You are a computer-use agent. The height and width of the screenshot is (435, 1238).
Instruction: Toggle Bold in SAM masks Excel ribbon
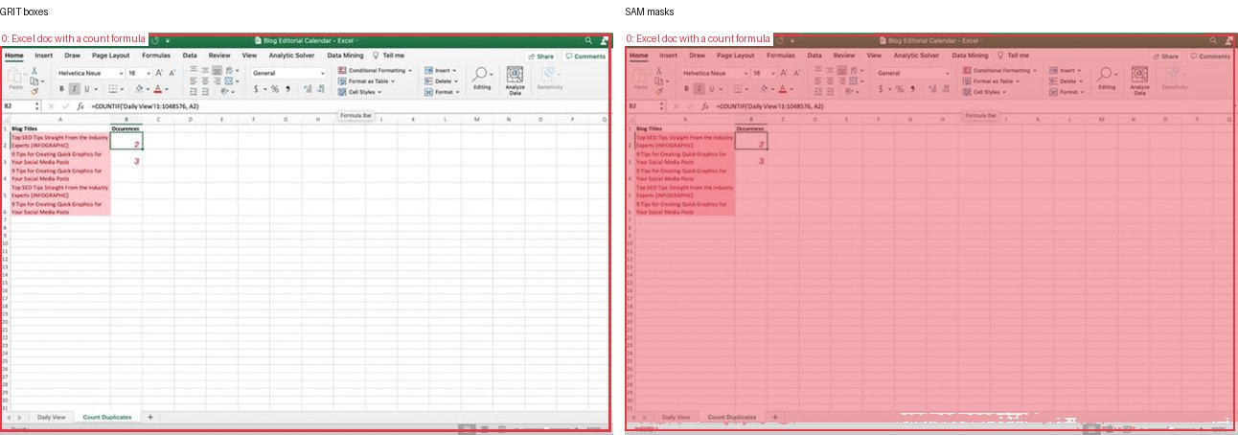coord(686,89)
